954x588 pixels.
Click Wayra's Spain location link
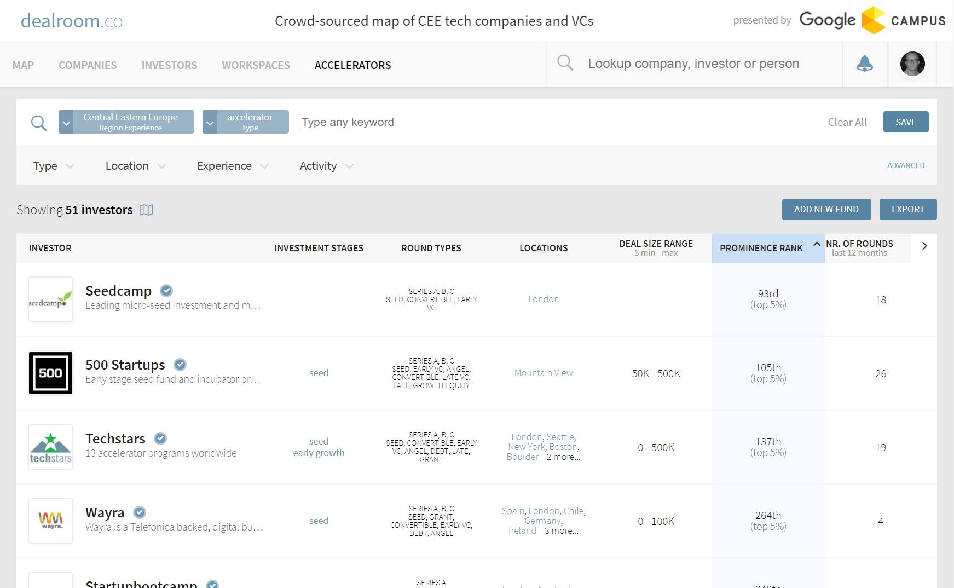(x=513, y=511)
